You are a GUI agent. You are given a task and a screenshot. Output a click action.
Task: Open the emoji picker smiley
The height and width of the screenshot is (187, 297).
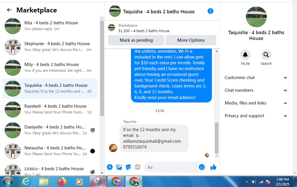[x=202, y=167]
